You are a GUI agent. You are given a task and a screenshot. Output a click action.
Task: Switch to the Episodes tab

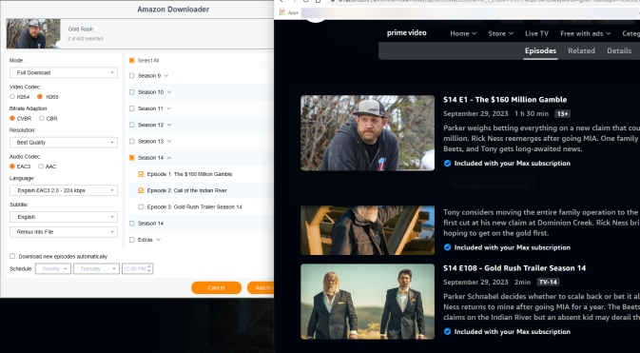point(540,51)
